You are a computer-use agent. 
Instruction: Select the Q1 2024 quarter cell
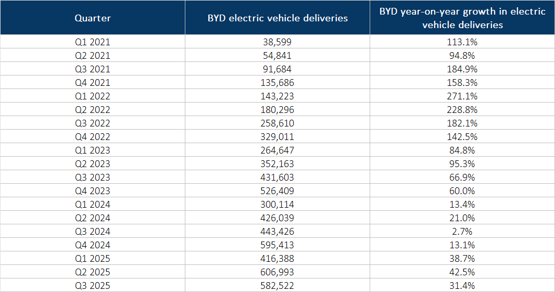[93, 204]
